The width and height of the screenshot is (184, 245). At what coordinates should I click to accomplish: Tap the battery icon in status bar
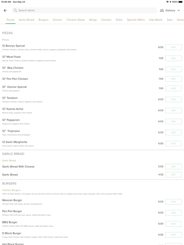pyautogui.click(x=181, y=2)
